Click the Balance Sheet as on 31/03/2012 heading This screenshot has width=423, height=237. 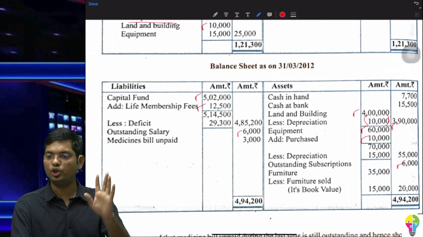pos(262,66)
